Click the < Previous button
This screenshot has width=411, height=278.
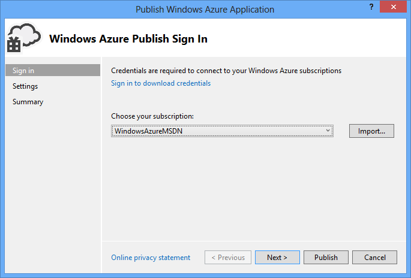point(228,258)
